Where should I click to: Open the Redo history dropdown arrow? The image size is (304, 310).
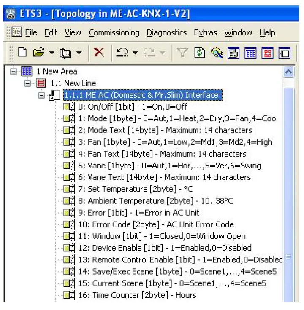163,53
